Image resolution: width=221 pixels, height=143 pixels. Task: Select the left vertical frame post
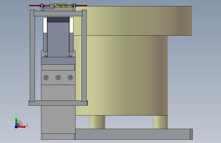click(32, 55)
